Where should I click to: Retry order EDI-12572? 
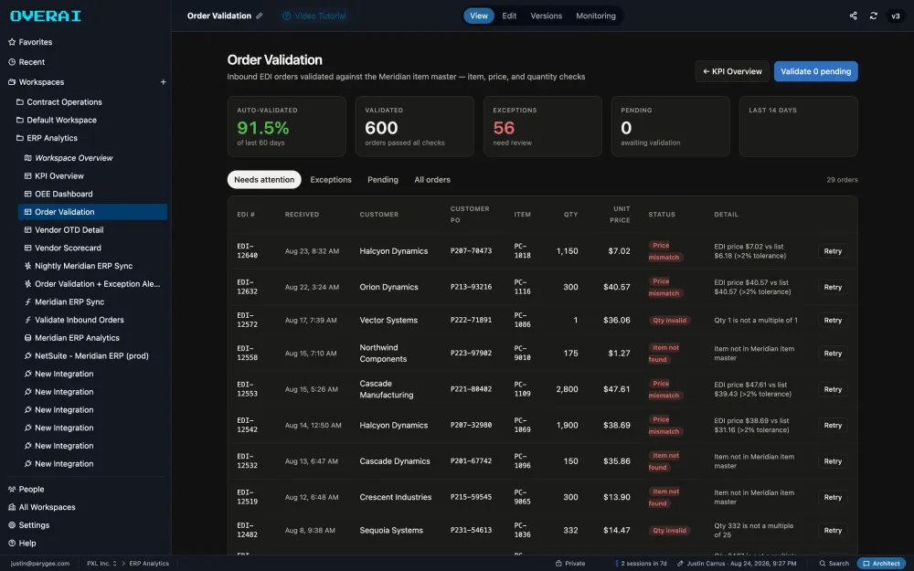833,321
